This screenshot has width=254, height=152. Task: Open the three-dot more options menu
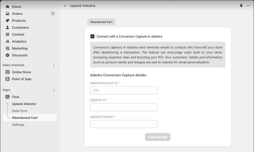click(x=248, y=5)
